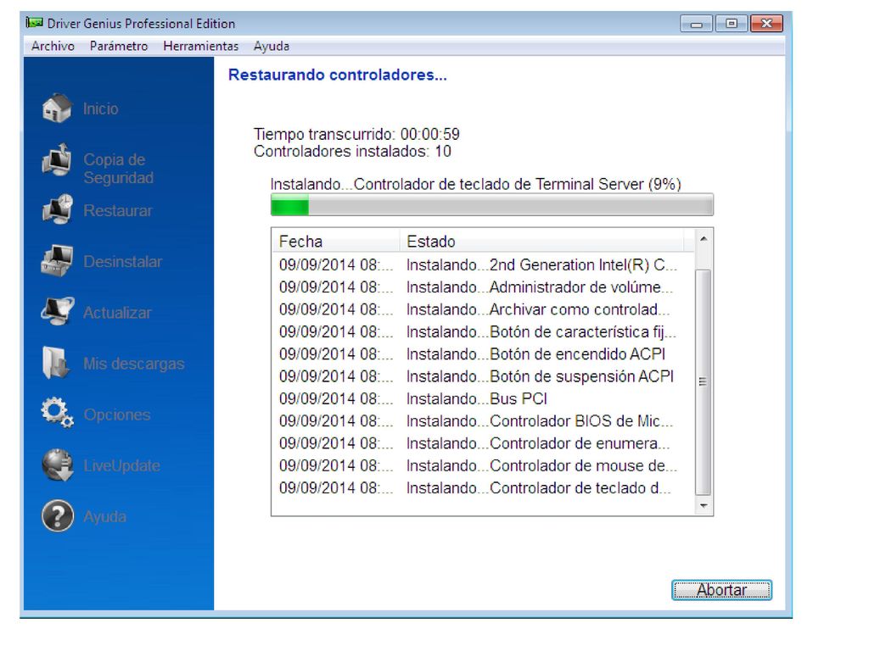
Task: Click the log list scrollbar thumb
Action: click(703, 382)
